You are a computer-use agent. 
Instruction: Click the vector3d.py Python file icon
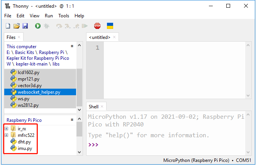14,86
